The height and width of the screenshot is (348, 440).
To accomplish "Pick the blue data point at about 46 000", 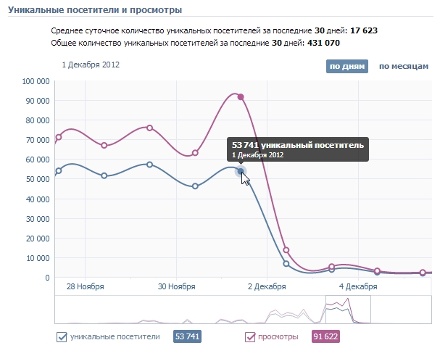I will (x=195, y=186).
